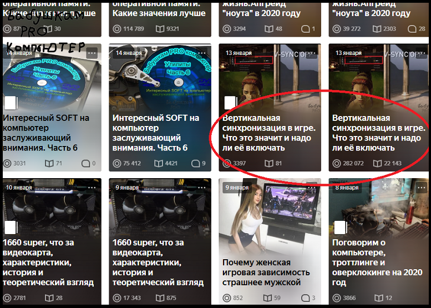The width and height of the screenshot is (431, 308).
Task: Click the white square badge on the 'Поговорим о компьютере' card
Action: point(341,228)
